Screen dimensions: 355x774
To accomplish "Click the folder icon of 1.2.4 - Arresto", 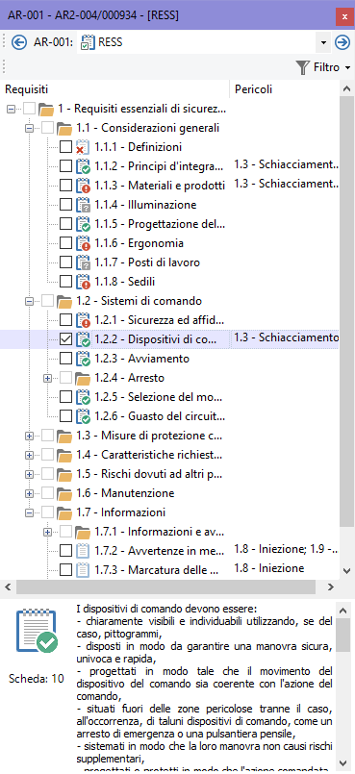I will tap(83, 378).
